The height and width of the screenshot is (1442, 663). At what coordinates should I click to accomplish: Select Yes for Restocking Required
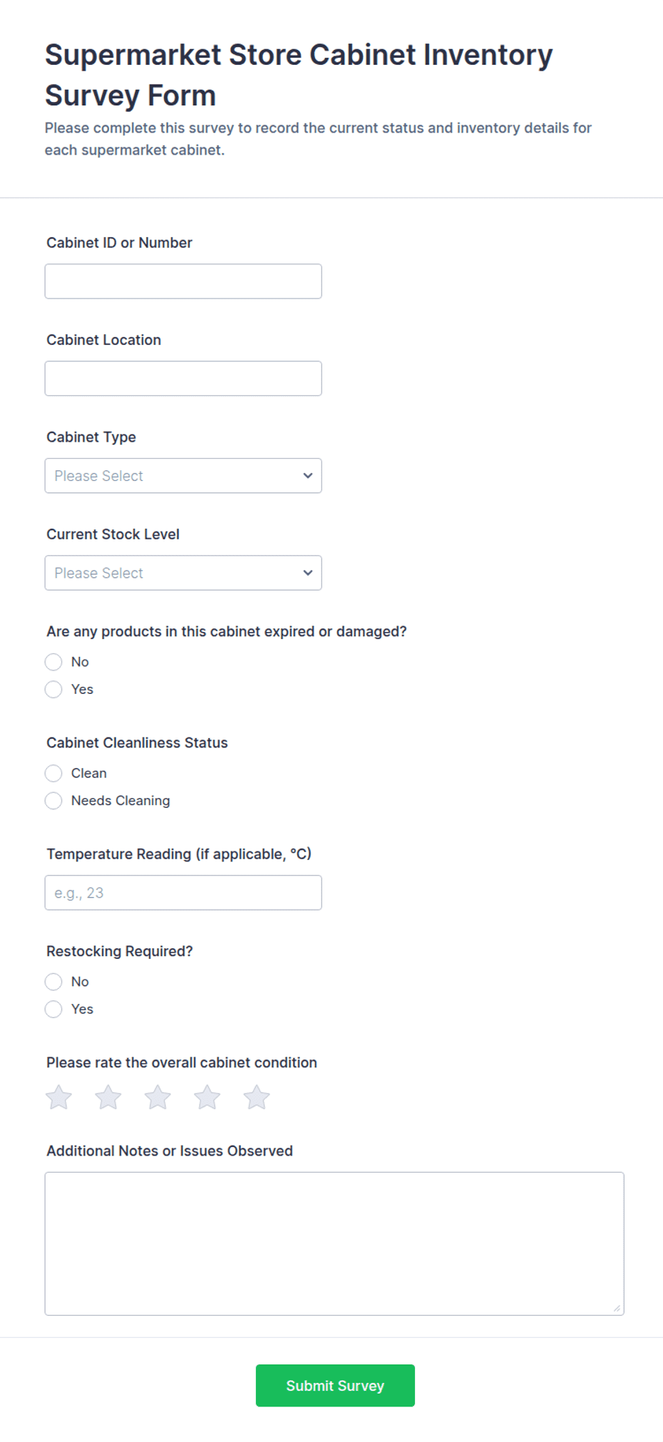[53, 1009]
